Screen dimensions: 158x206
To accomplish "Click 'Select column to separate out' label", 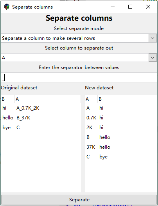I will pyautogui.click(x=79, y=48).
